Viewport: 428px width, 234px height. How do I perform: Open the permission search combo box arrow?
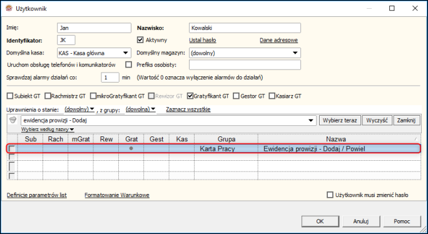coord(310,120)
